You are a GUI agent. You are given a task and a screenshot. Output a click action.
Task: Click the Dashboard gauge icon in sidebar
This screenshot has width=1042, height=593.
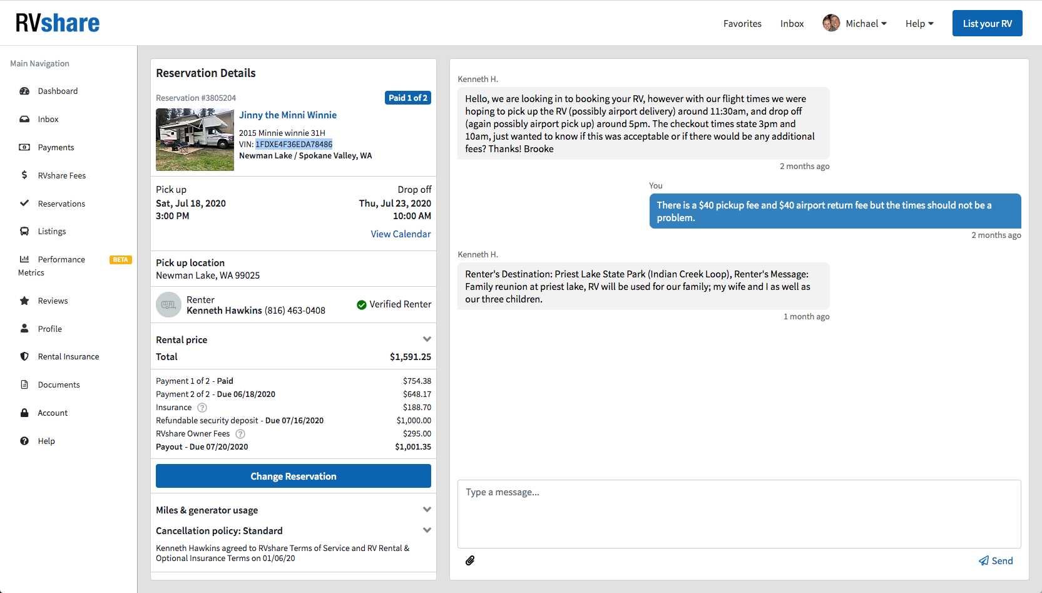click(24, 91)
